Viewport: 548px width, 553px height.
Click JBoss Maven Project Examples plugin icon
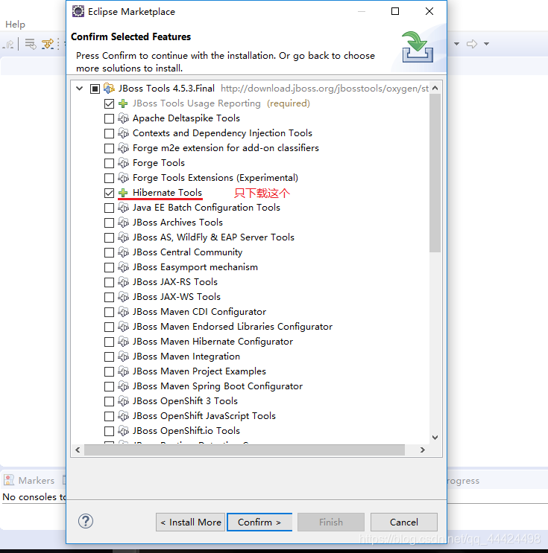coord(123,371)
